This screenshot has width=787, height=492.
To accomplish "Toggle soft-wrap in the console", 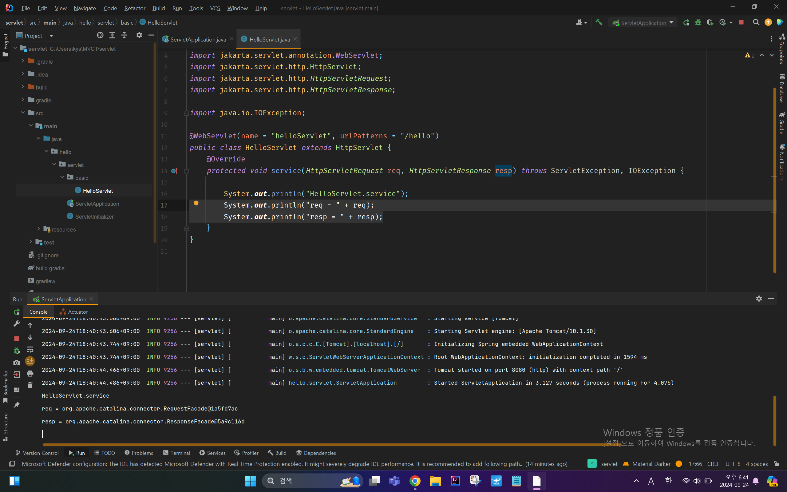I will [30, 350].
